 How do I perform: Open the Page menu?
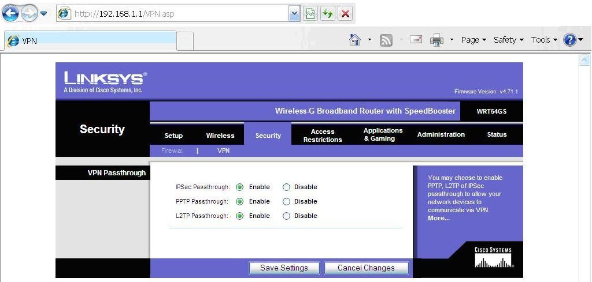click(x=473, y=40)
